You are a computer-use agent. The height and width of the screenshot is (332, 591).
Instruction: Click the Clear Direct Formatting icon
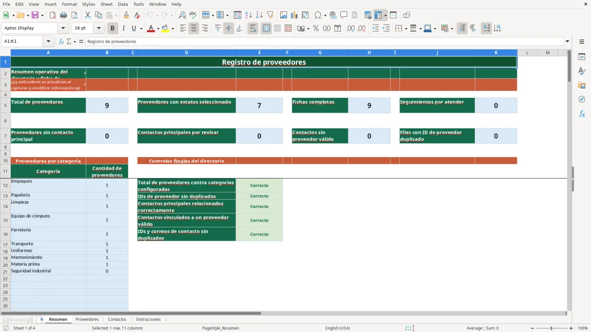137,15
